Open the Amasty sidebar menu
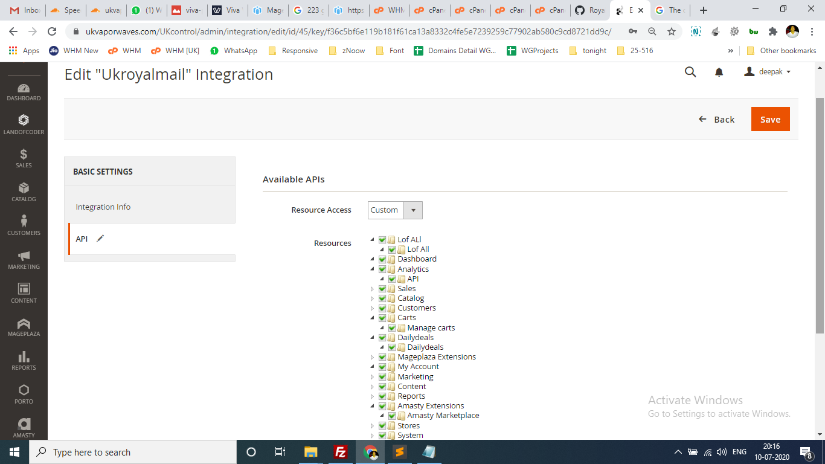Screen dimensions: 825x464 pos(24,428)
